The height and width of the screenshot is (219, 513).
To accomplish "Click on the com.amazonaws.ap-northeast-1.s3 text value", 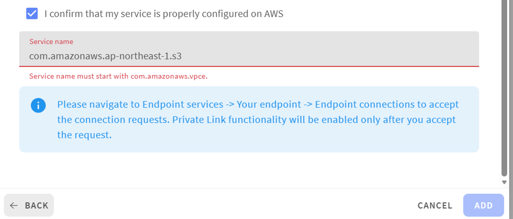I will [105, 56].
